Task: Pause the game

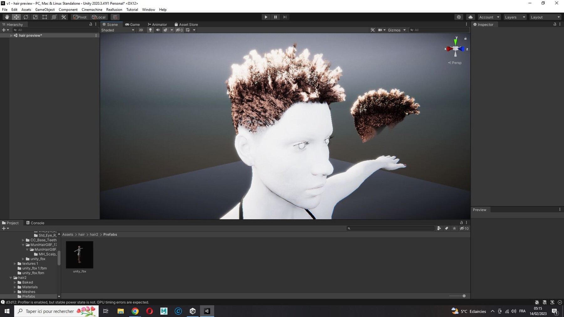Action: (x=275, y=17)
